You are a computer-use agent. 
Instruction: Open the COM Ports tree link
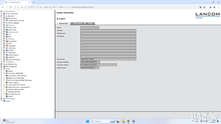coord(12,48)
